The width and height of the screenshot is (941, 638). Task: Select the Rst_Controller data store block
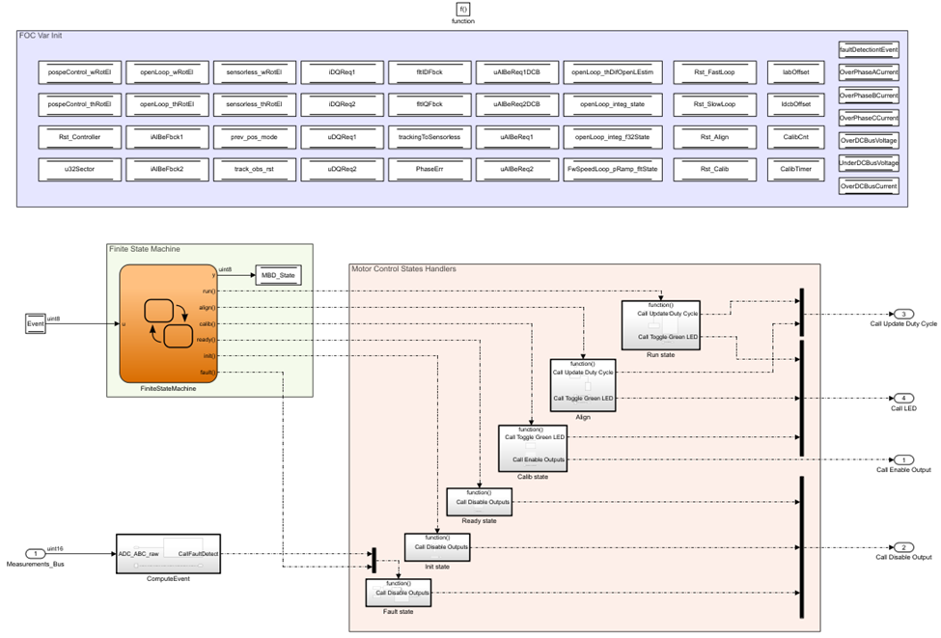80,137
